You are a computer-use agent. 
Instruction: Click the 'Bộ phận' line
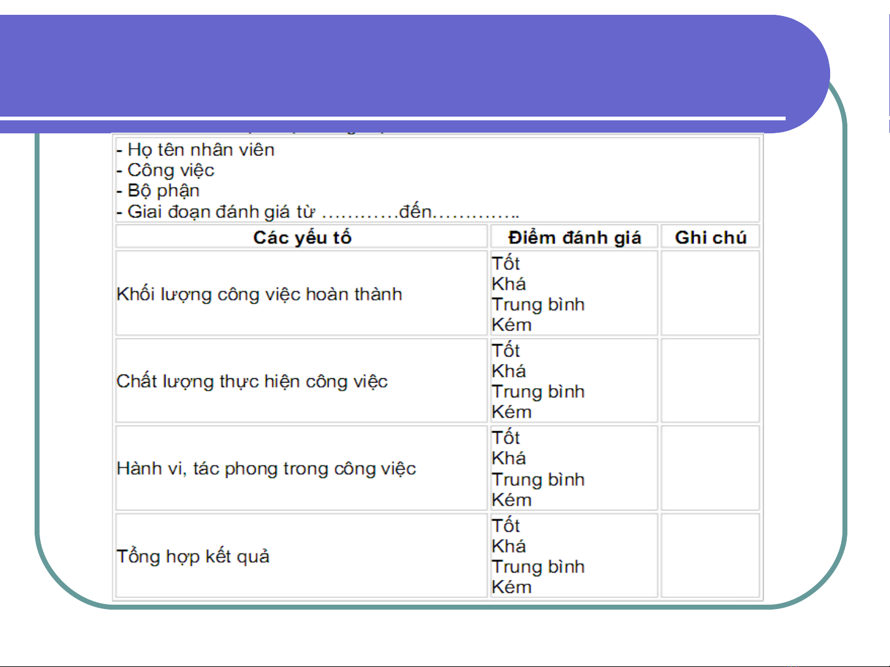[158, 191]
